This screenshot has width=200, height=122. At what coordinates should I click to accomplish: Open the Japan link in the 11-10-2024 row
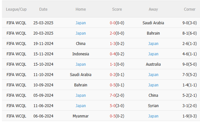click(x=153, y=75)
